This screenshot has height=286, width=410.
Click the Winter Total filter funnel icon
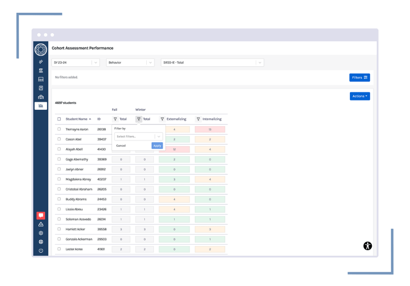coord(138,119)
